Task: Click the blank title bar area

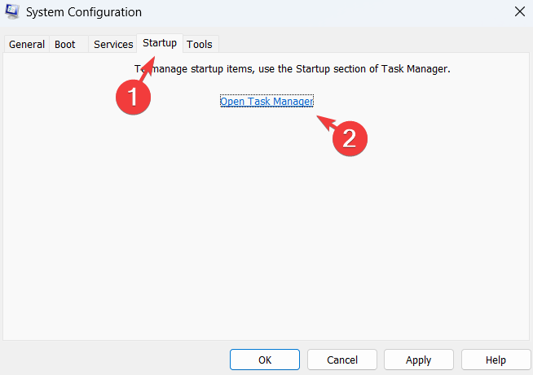Action: click(x=326, y=12)
